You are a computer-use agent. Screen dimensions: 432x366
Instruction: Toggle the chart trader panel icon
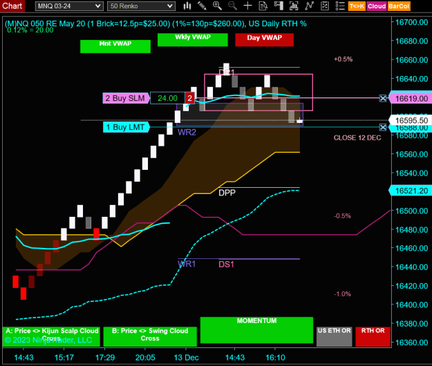[279, 6]
